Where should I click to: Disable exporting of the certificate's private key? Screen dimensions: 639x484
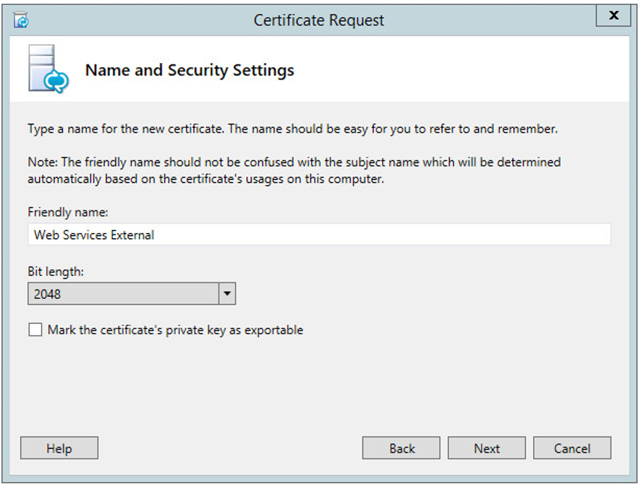pos(34,330)
